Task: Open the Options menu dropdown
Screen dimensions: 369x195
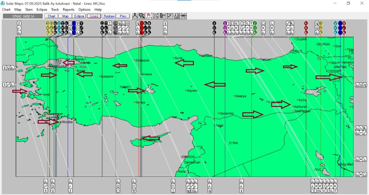Action: click(84, 10)
